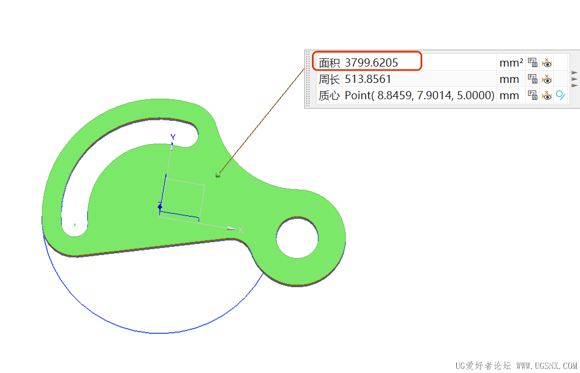Select the 质心 row label

[x=329, y=95]
